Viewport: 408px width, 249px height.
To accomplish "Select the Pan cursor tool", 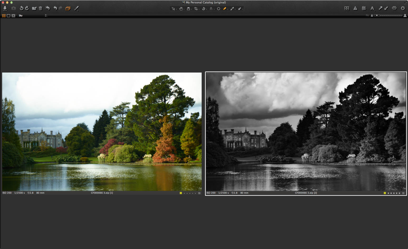I will click(181, 8).
